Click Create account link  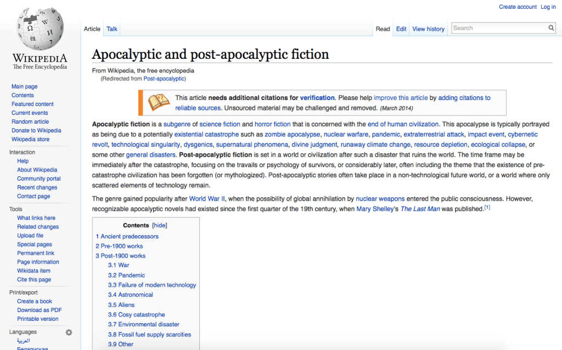click(518, 7)
